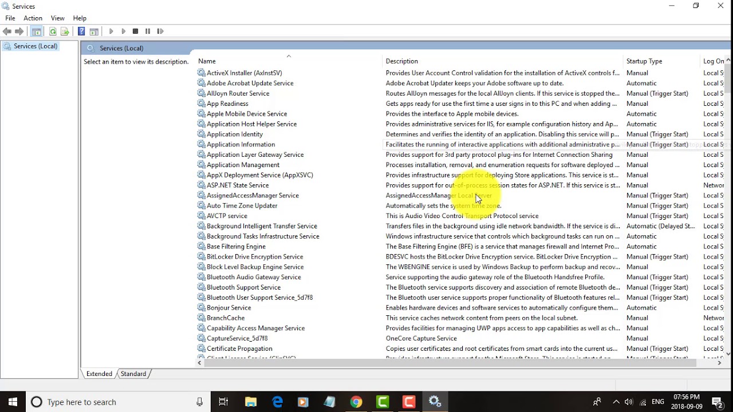Select Bluetooth Audio Gateway Service
This screenshot has height=412, width=733.
click(x=254, y=278)
